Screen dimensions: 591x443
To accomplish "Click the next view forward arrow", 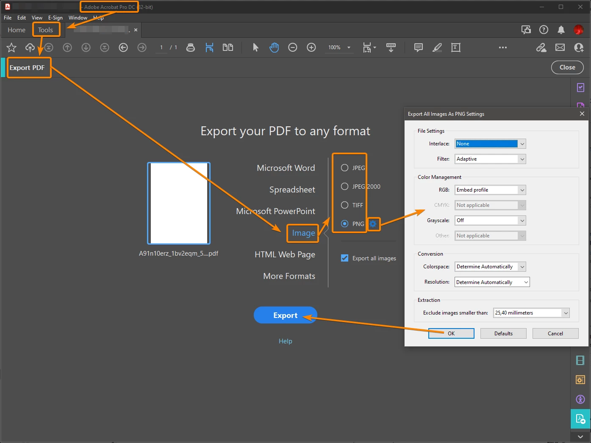I will coord(142,47).
